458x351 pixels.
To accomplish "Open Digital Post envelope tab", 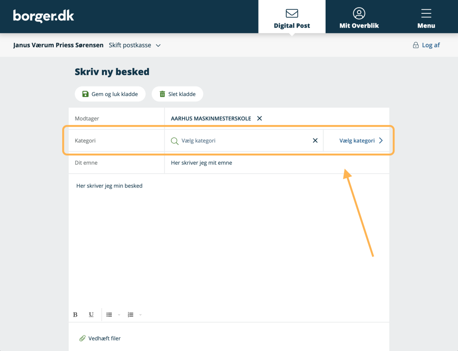I will [292, 17].
